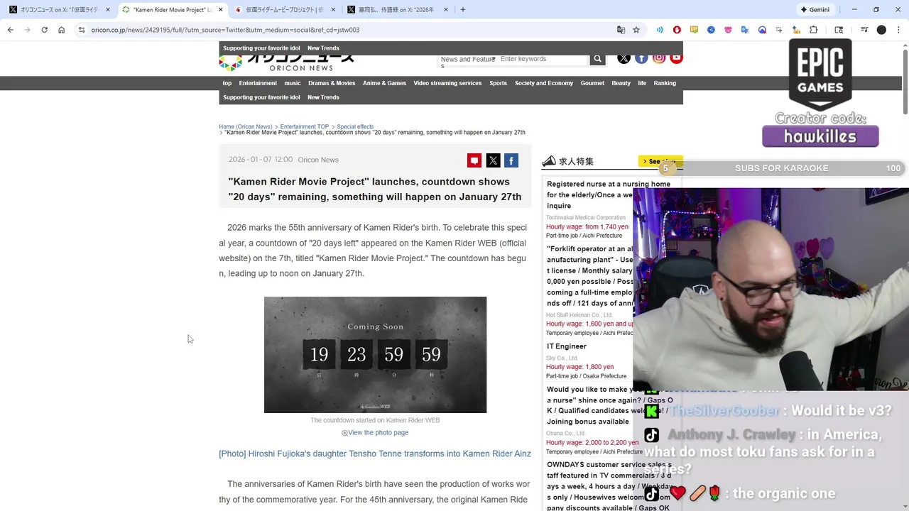Open Oricon's Facebook icon in header
The height and width of the screenshot is (511, 909).
tap(641, 58)
